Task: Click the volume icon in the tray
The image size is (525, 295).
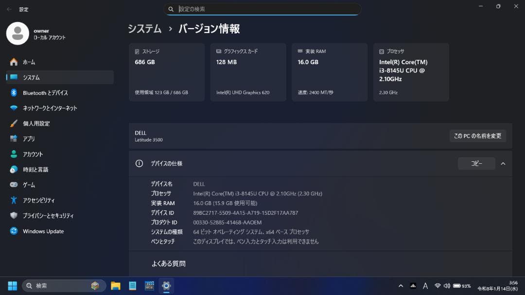Action: pyautogui.click(x=447, y=285)
